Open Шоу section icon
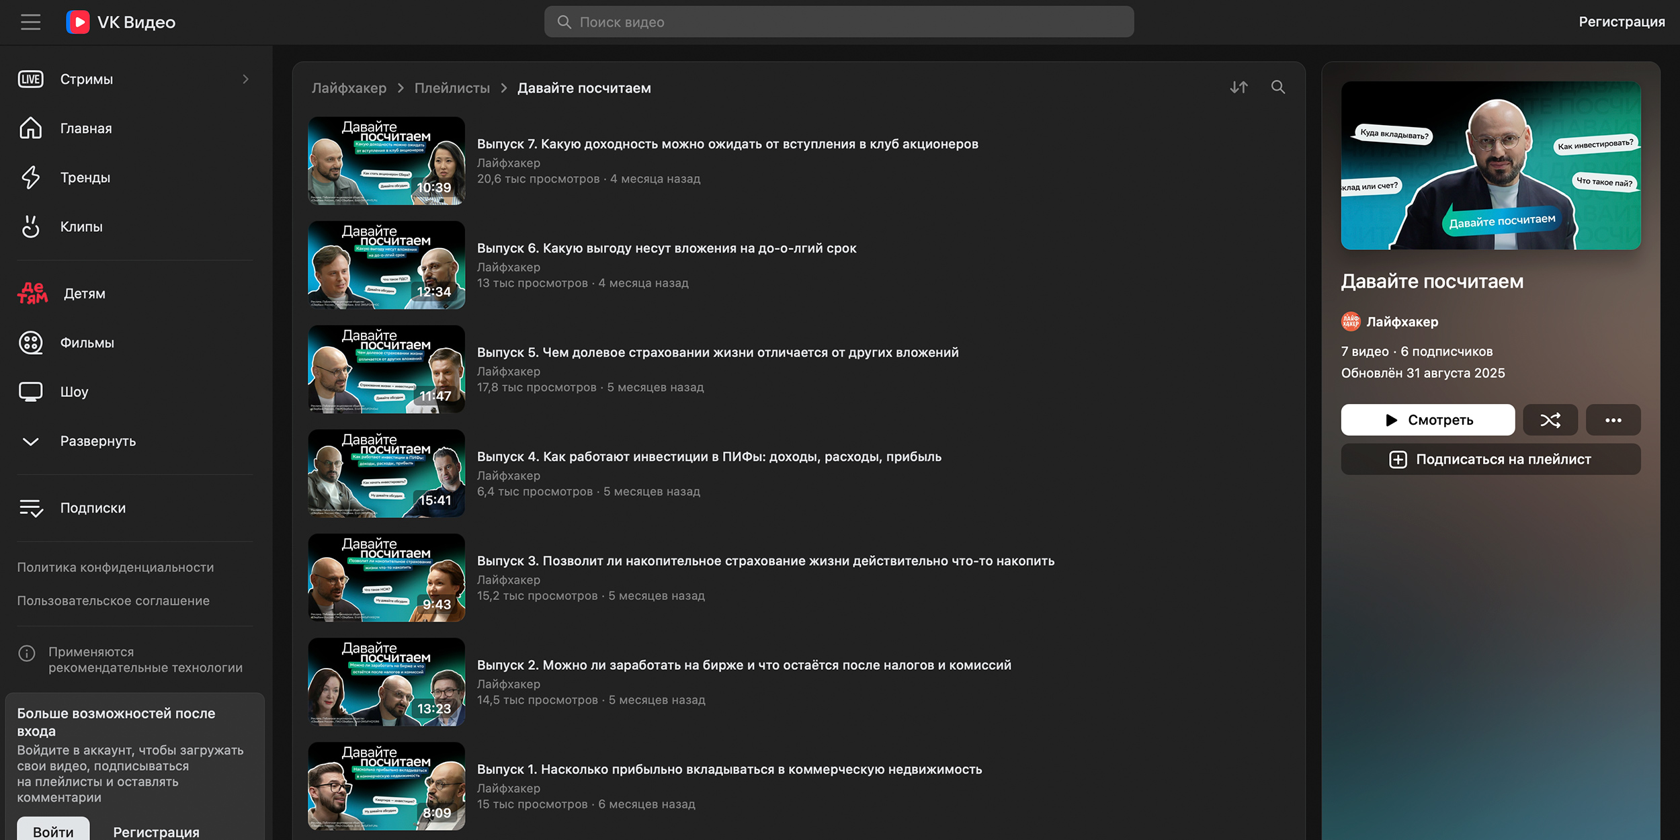Viewport: 1680px width, 840px height. [31, 392]
